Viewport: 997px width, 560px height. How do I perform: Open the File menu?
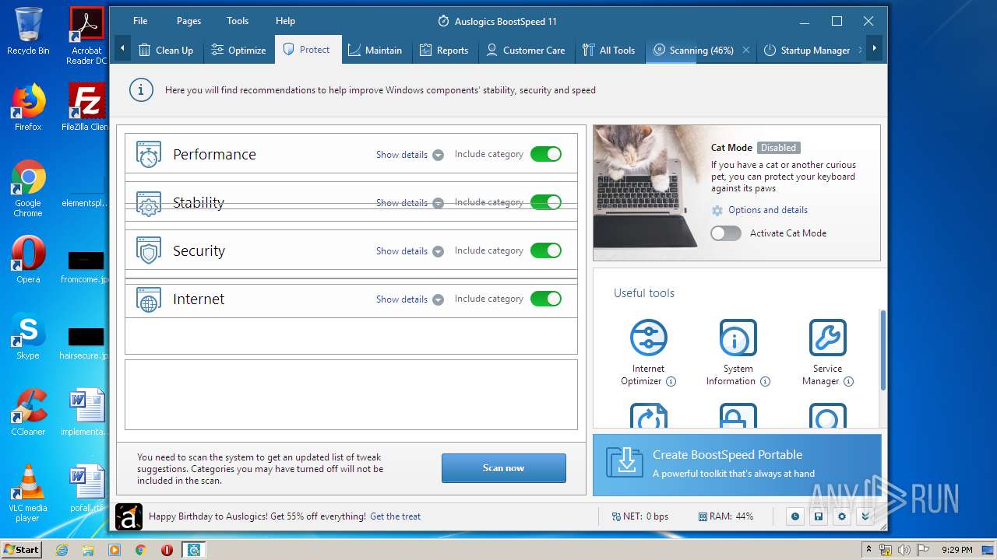pyautogui.click(x=140, y=21)
